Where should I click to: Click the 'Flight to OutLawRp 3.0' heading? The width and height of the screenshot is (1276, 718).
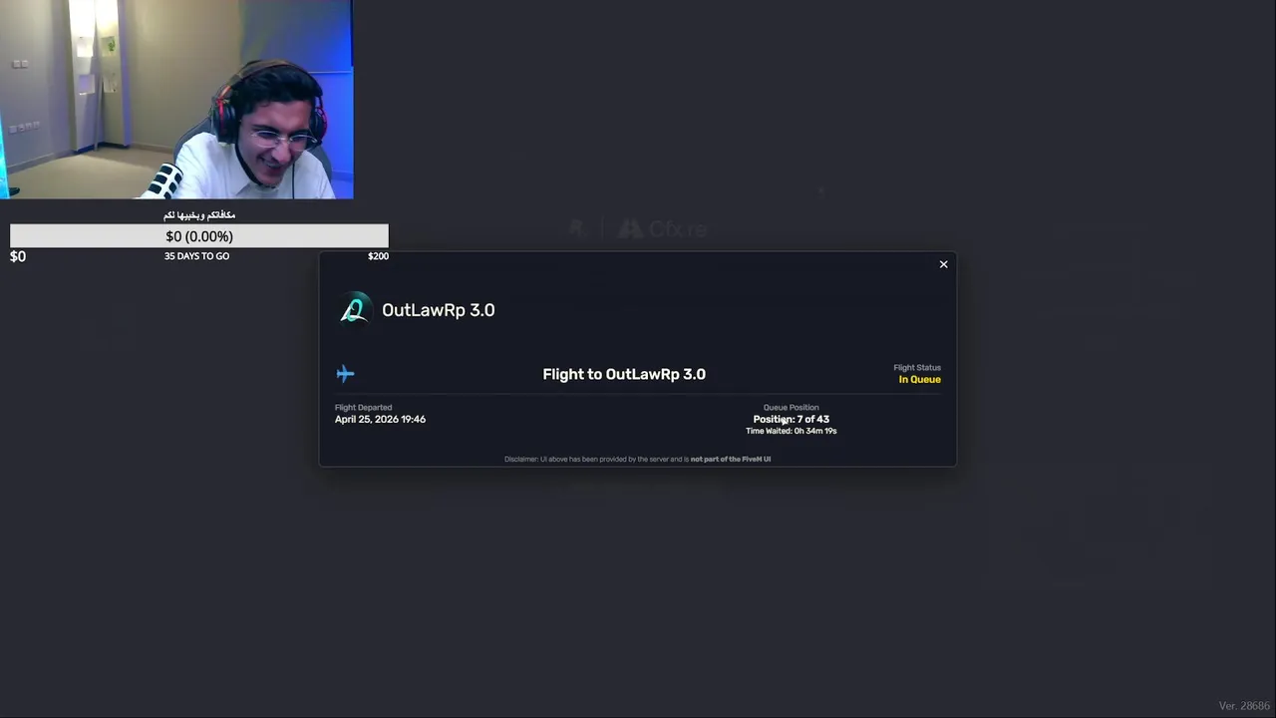(624, 374)
